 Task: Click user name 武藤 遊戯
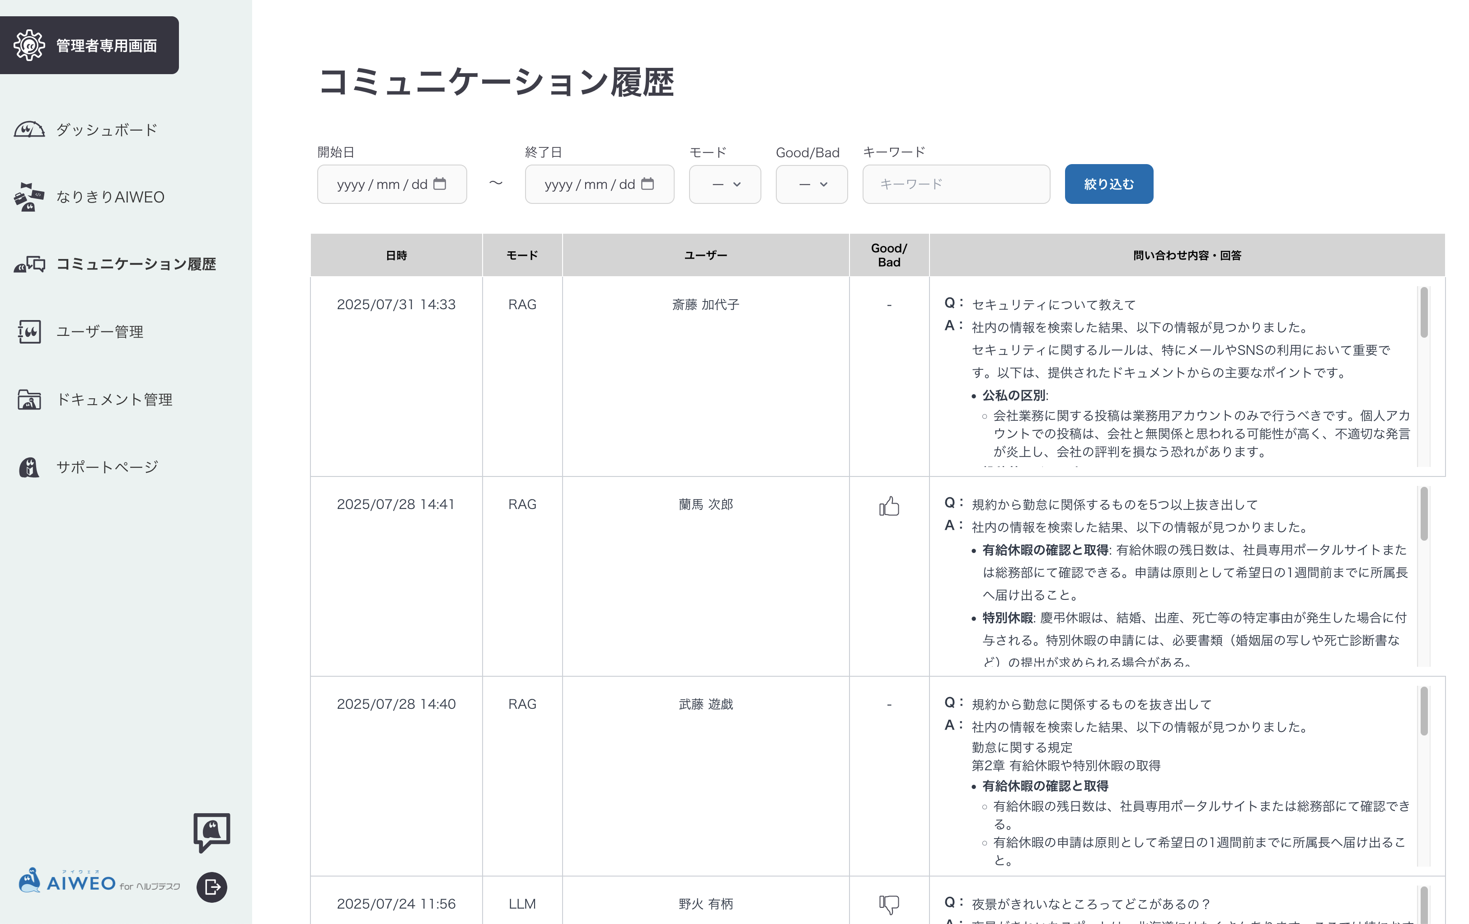[706, 704]
